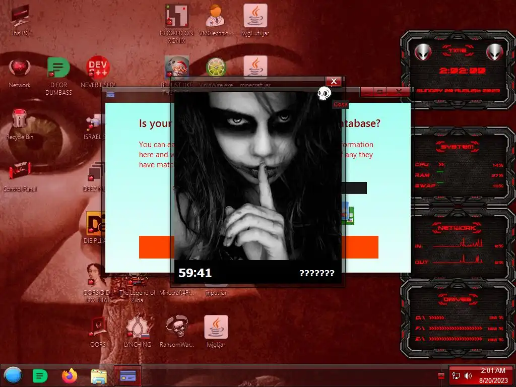This screenshot has height=387, width=516.
Task: Click the SWAP usage row in System widget
Action: [x=459, y=185]
